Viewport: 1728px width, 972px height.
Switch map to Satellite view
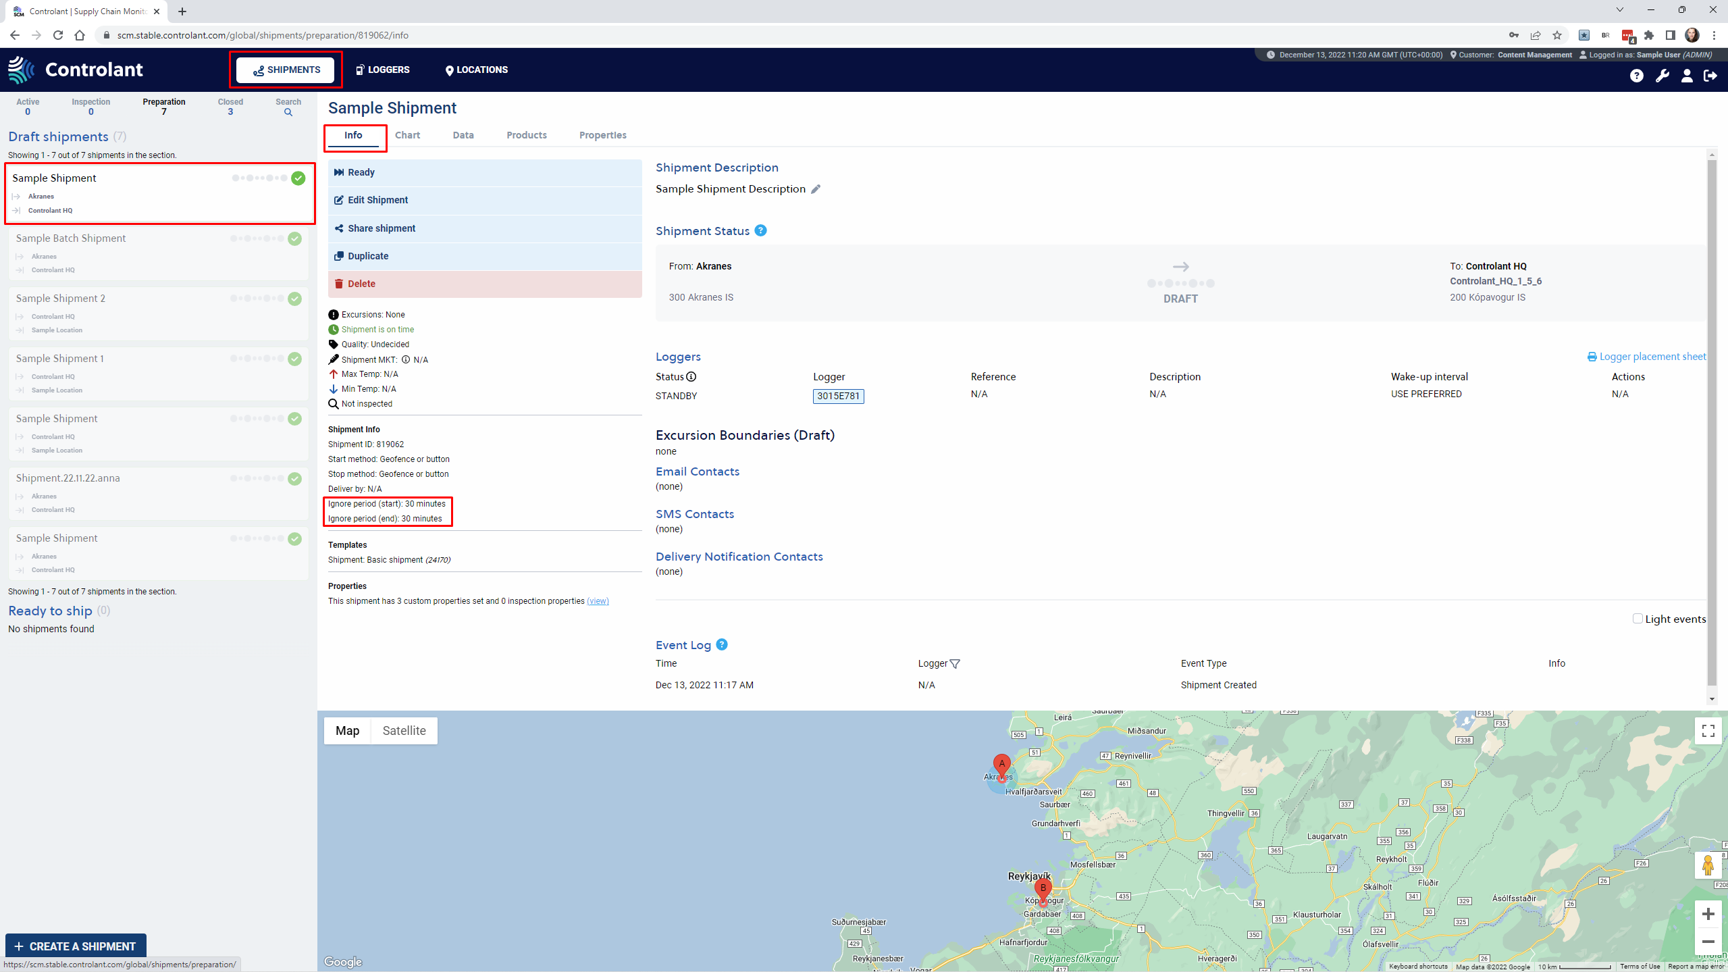coord(404,730)
